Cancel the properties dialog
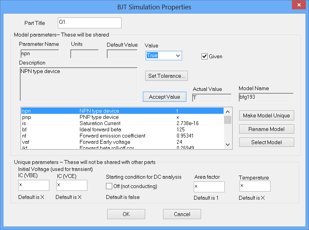 pos(182,214)
